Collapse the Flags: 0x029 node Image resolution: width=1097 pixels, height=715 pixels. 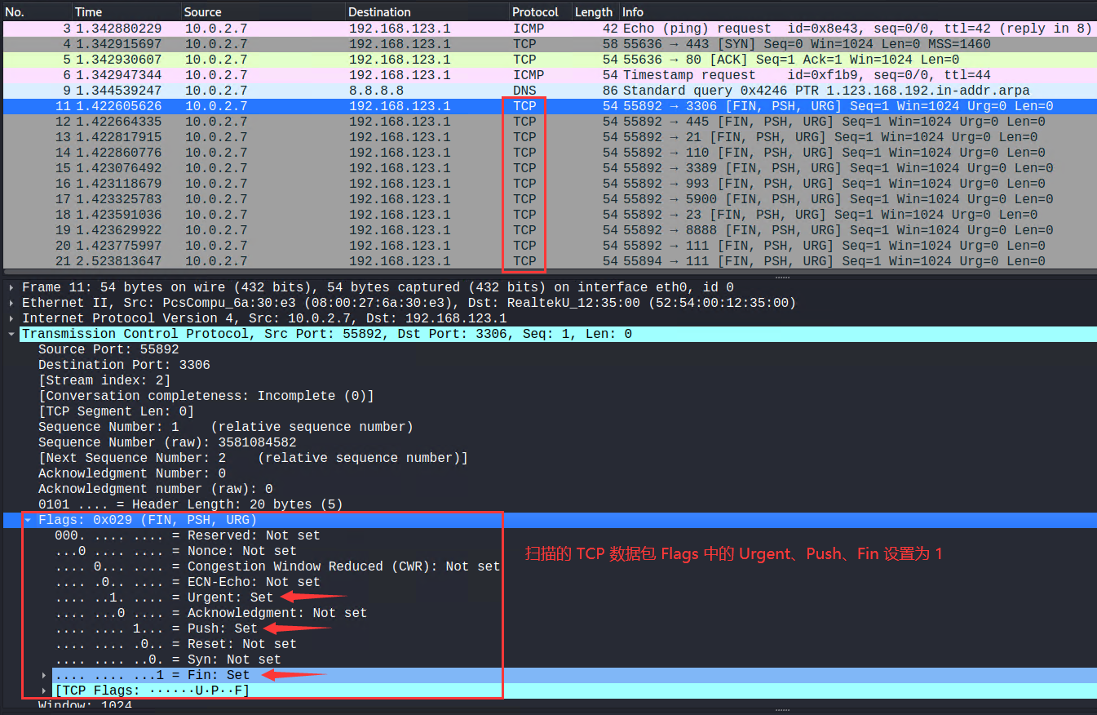click(x=29, y=520)
